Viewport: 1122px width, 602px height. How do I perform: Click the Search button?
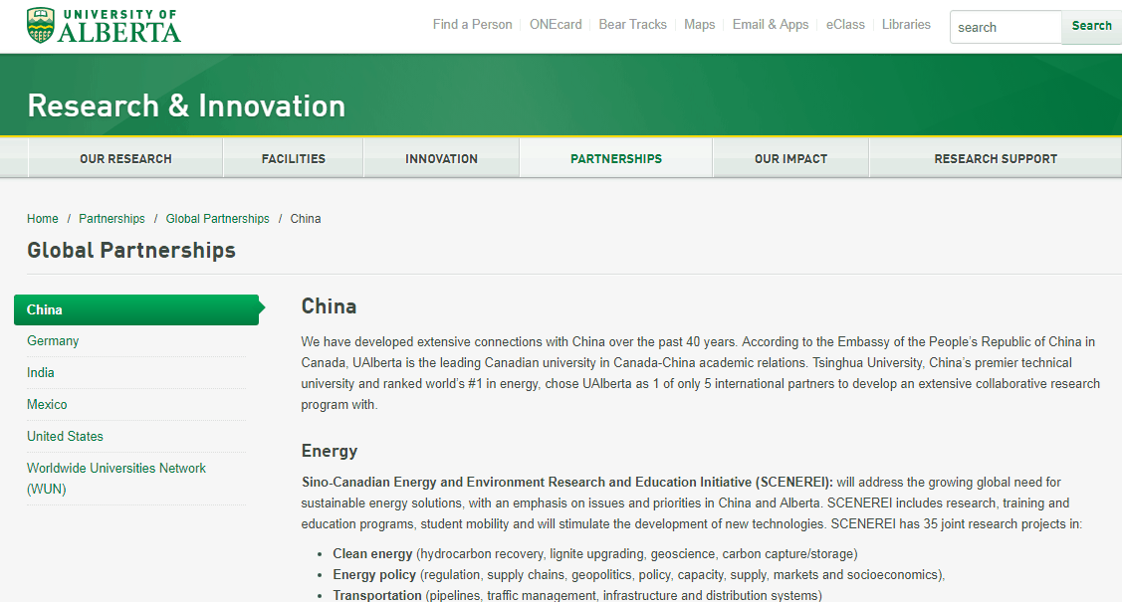[x=1091, y=27]
